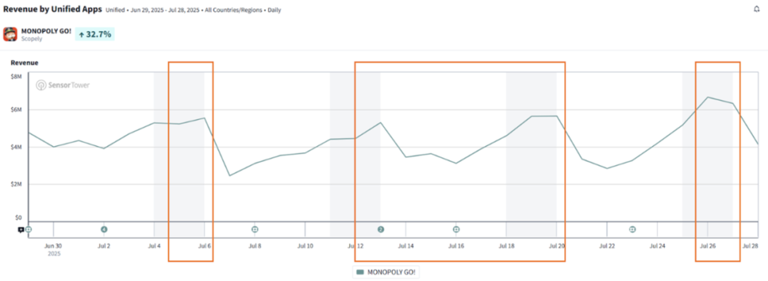Screen dimensions: 768x281
Task: Click the event marker numbered 2 near Jul 13
Action: point(380,230)
